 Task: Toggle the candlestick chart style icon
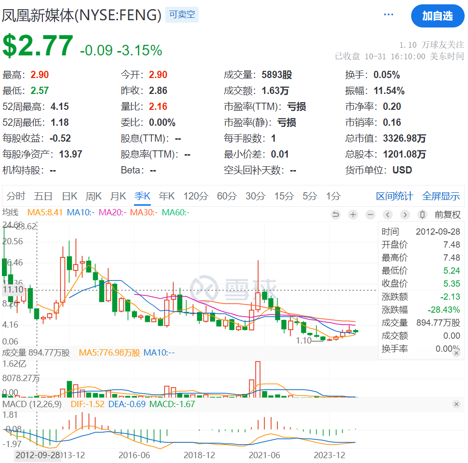click(x=422, y=214)
